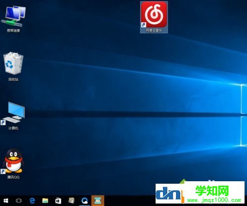Open File Explorer from the taskbar

pos(45,201)
